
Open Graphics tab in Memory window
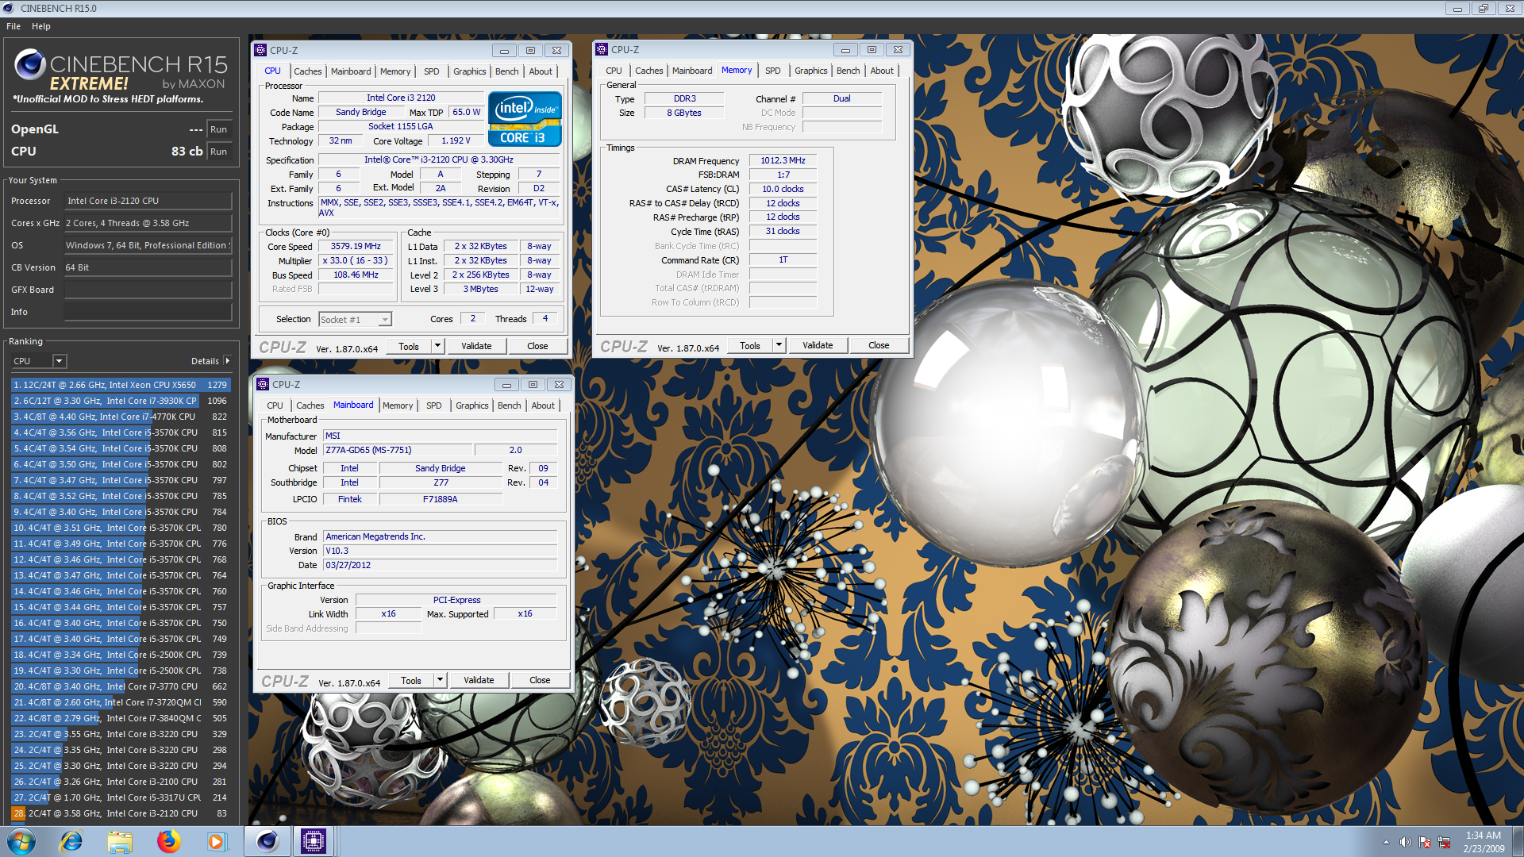click(x=811, y=71)
